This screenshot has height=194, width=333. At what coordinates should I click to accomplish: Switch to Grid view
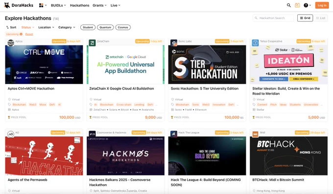coord(305,18)
